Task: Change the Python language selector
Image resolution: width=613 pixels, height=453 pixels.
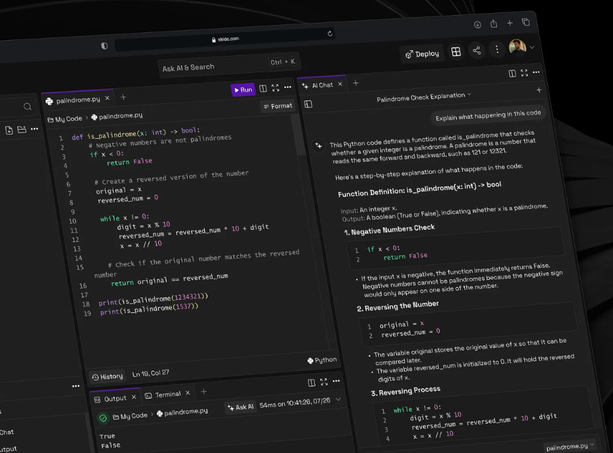Action: point(321,360)
